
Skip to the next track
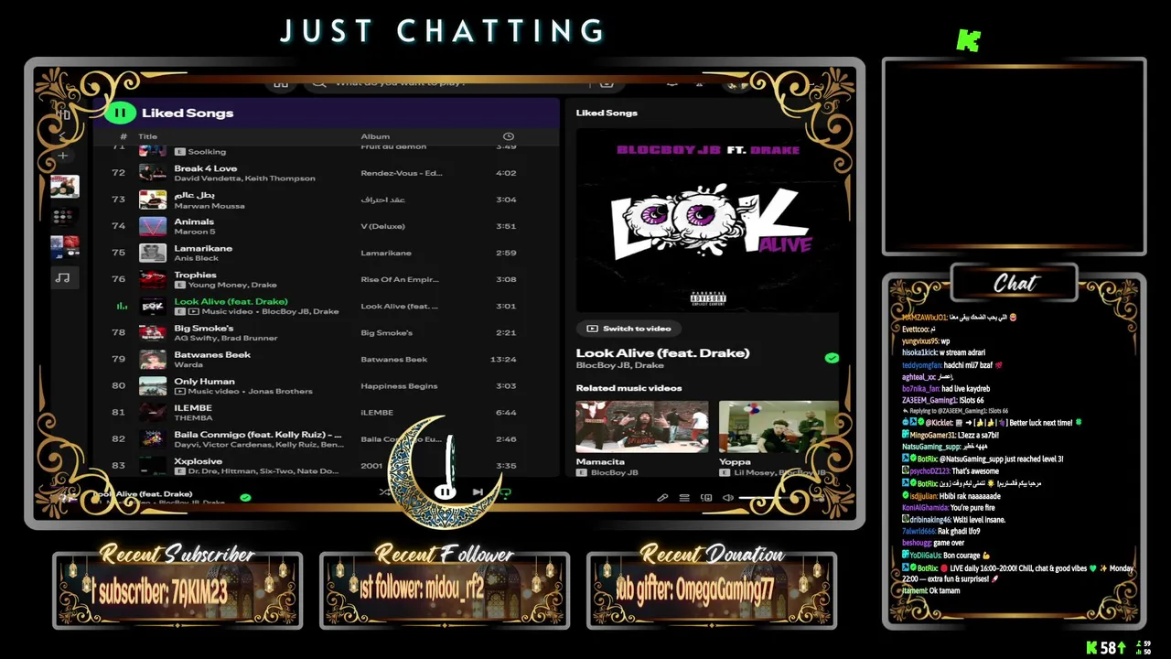pos(477,492)
